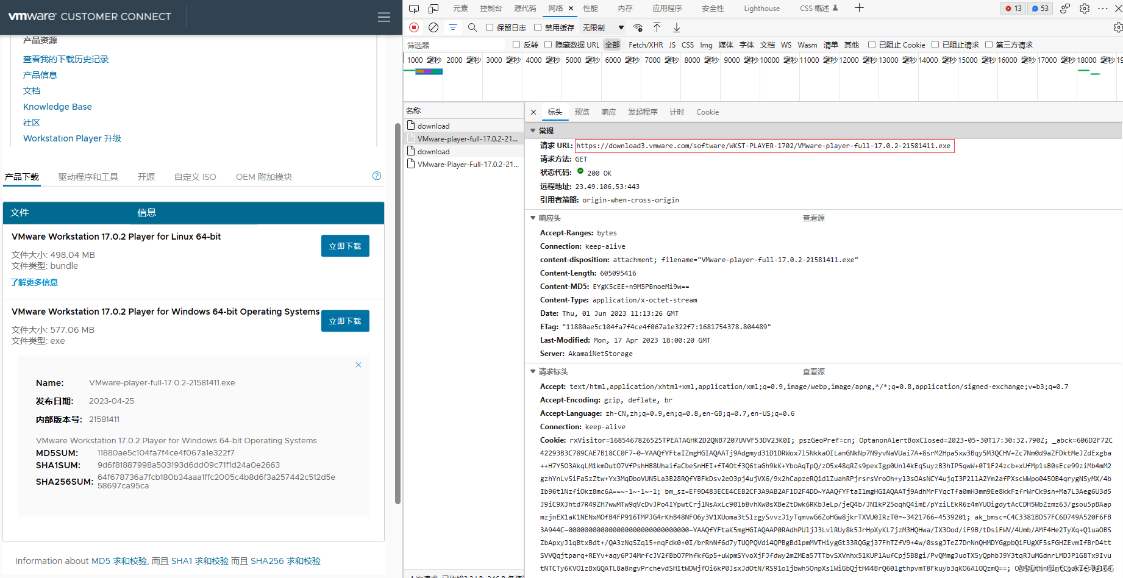Viewport: 1123px width, 578px height.
Task: Stop recording network log
Action: [414, 27]
